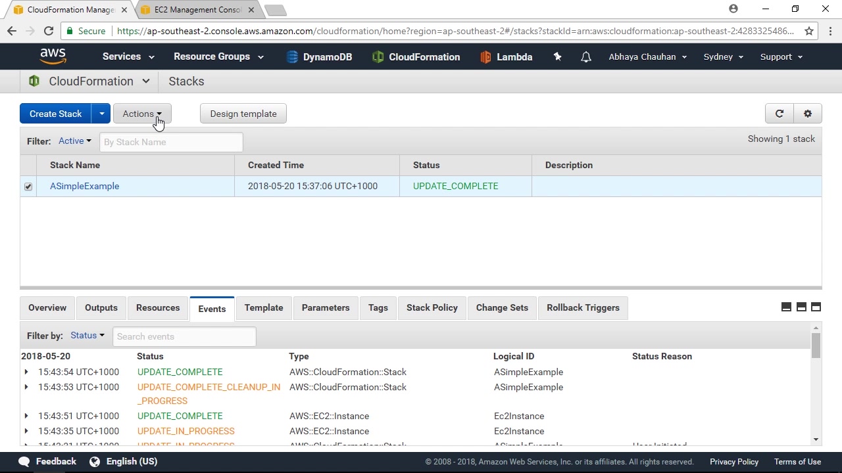842x473 pixels.
Task: Click the language globe icon
Action: (x=95, y=461)
